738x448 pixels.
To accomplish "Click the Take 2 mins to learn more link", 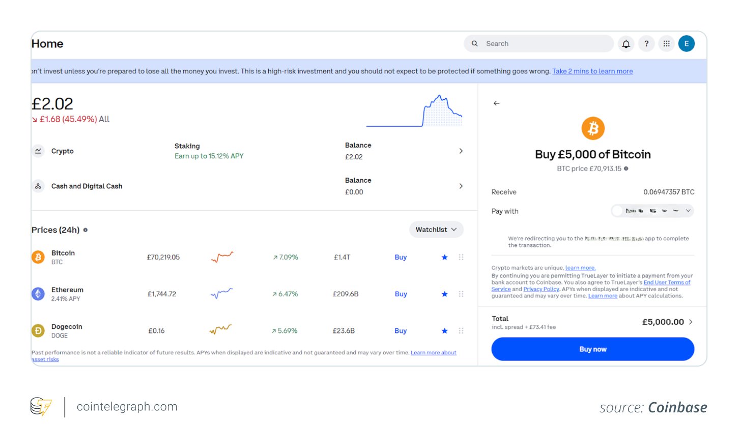I will coord(592,71).
